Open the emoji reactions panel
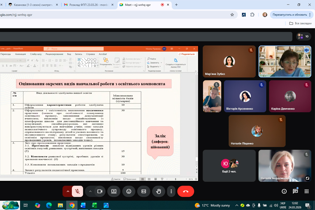Screen dimensions: 315x210 129,191
